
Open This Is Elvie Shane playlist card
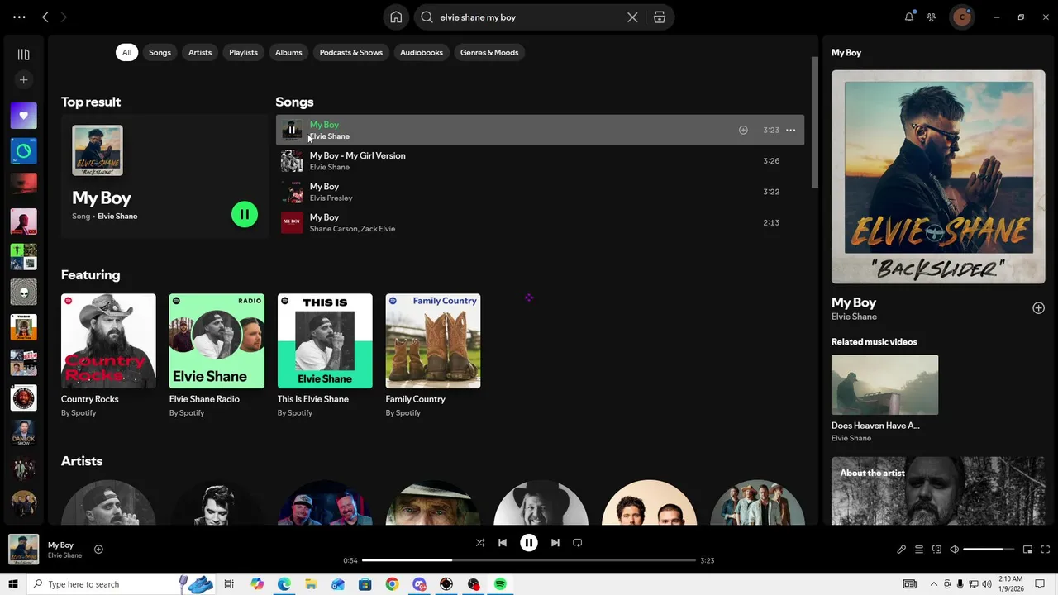click(325, 355)
